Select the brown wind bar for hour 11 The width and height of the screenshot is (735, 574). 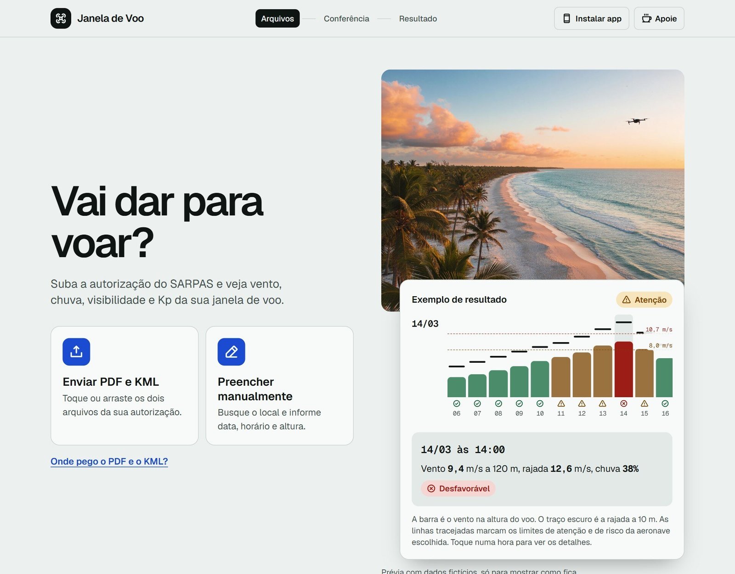tap(561, 377)
